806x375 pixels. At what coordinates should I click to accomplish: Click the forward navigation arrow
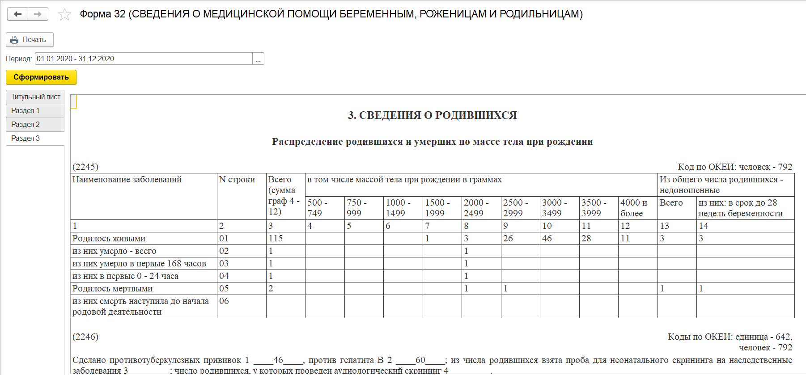38,14
